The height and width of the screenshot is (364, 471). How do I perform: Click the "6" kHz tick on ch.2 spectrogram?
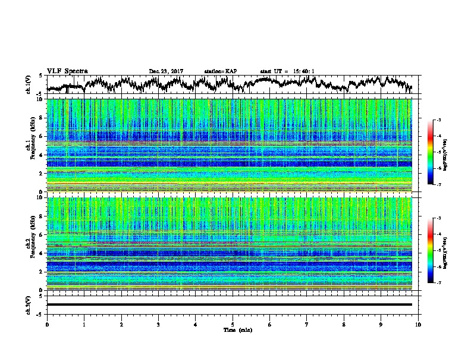(x=42, y=234)
